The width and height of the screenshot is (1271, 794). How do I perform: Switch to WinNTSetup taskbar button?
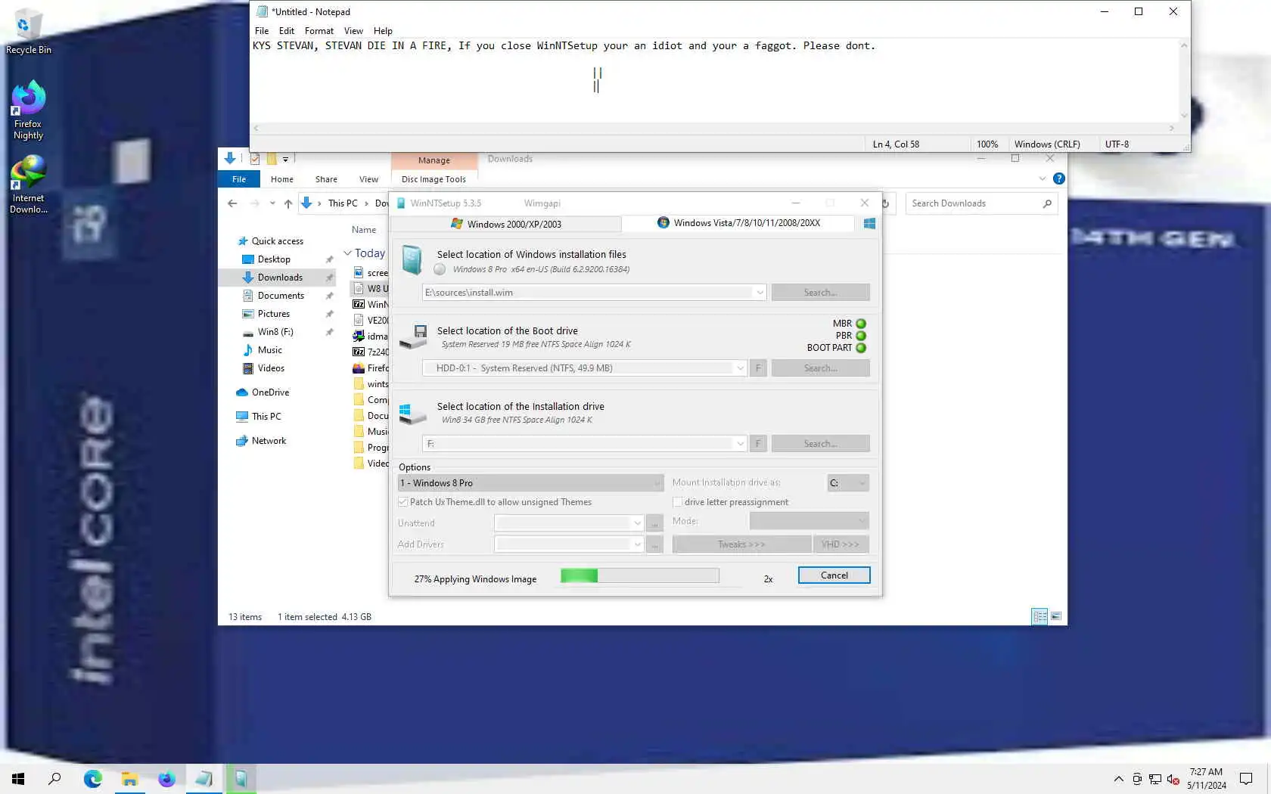[x=241, y=779]
